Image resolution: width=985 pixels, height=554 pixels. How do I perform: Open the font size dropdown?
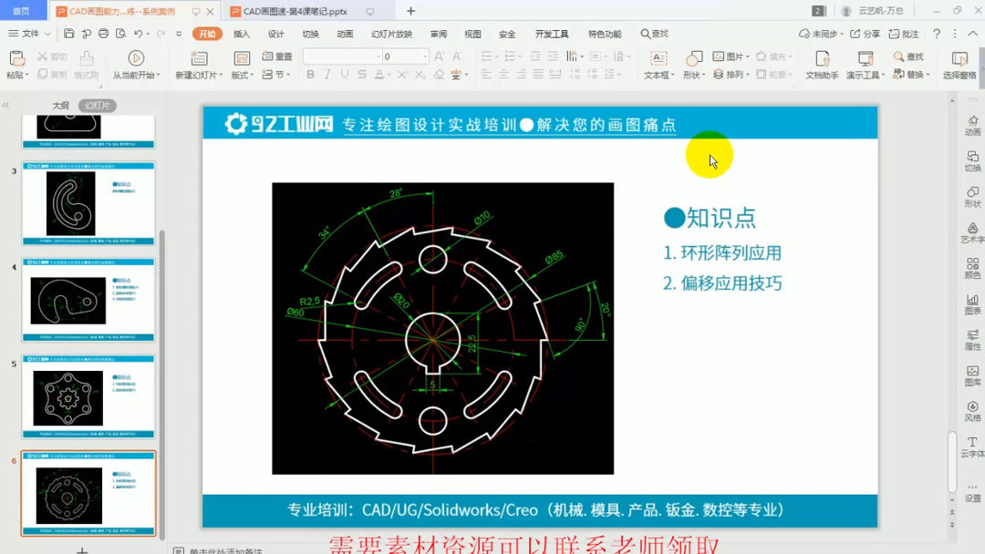pyautogui.click(x=424, y=56)
